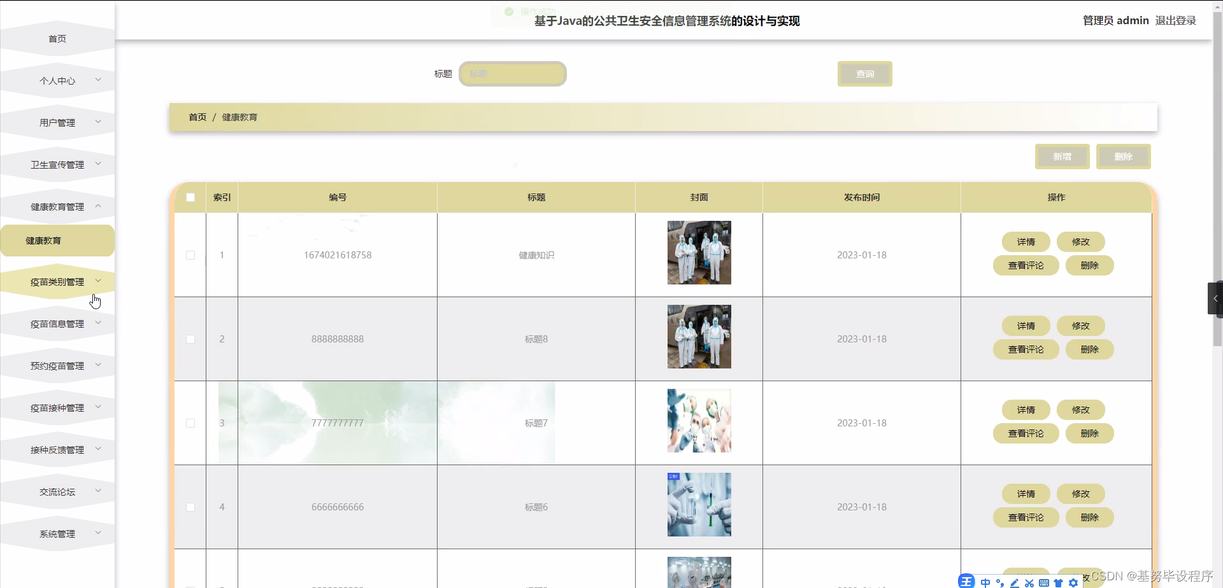Check the checkbox for row 健康知识
This screenshot has height=588, width=1223.
pos(190,255)
